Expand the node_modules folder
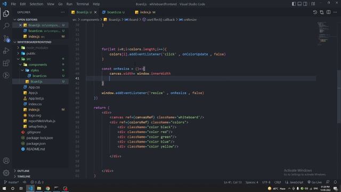Screen dimensions: 341x192 click(40, 47)
